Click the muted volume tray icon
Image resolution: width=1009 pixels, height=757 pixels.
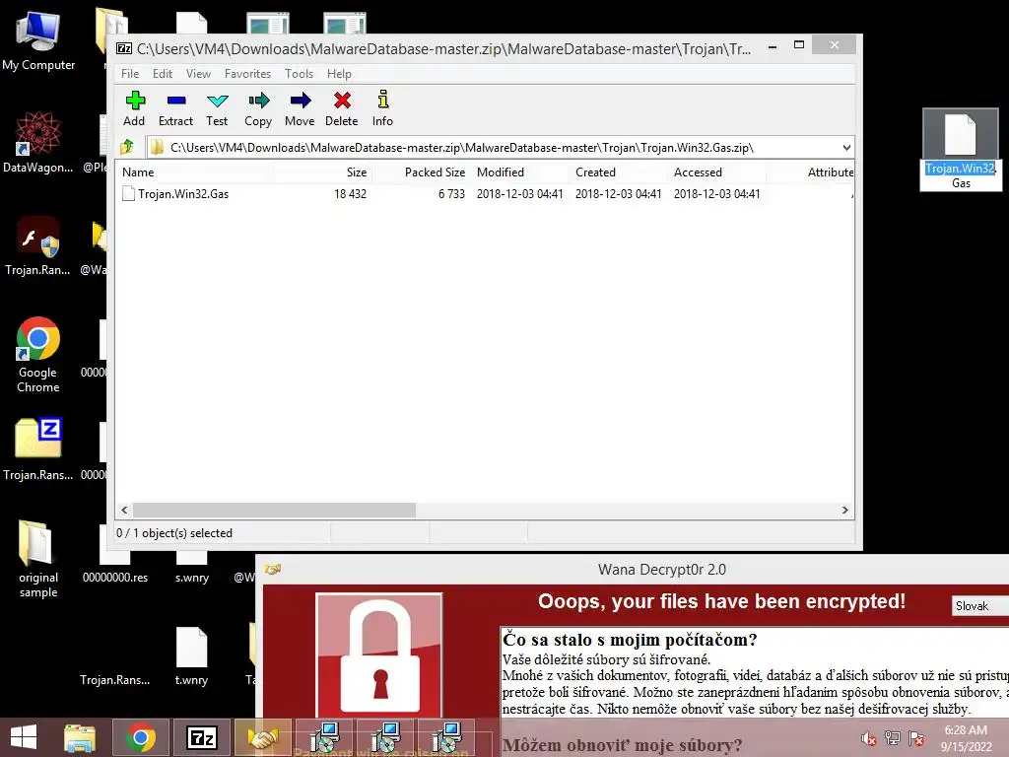coord(869,738)
